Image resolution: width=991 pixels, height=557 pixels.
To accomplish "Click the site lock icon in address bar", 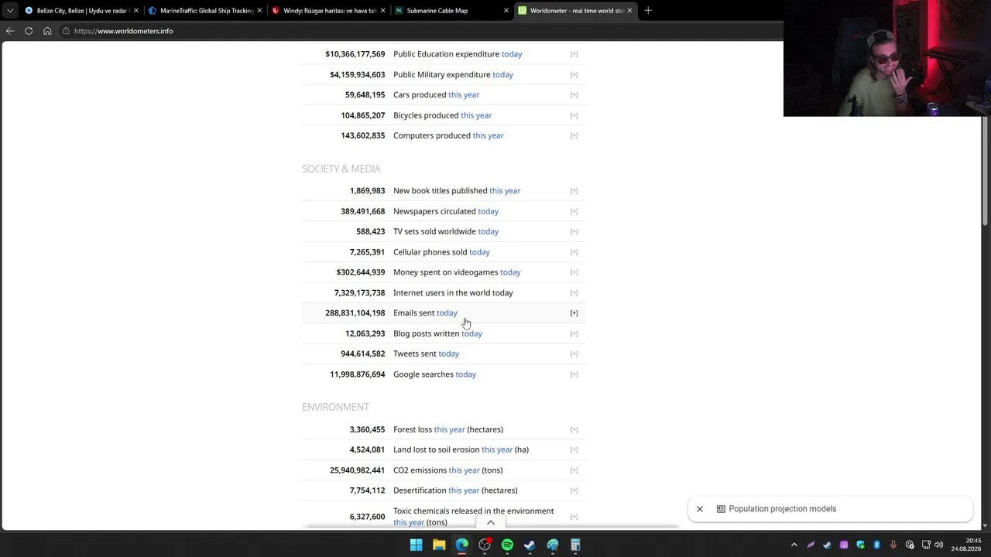I will pos(66,31).
